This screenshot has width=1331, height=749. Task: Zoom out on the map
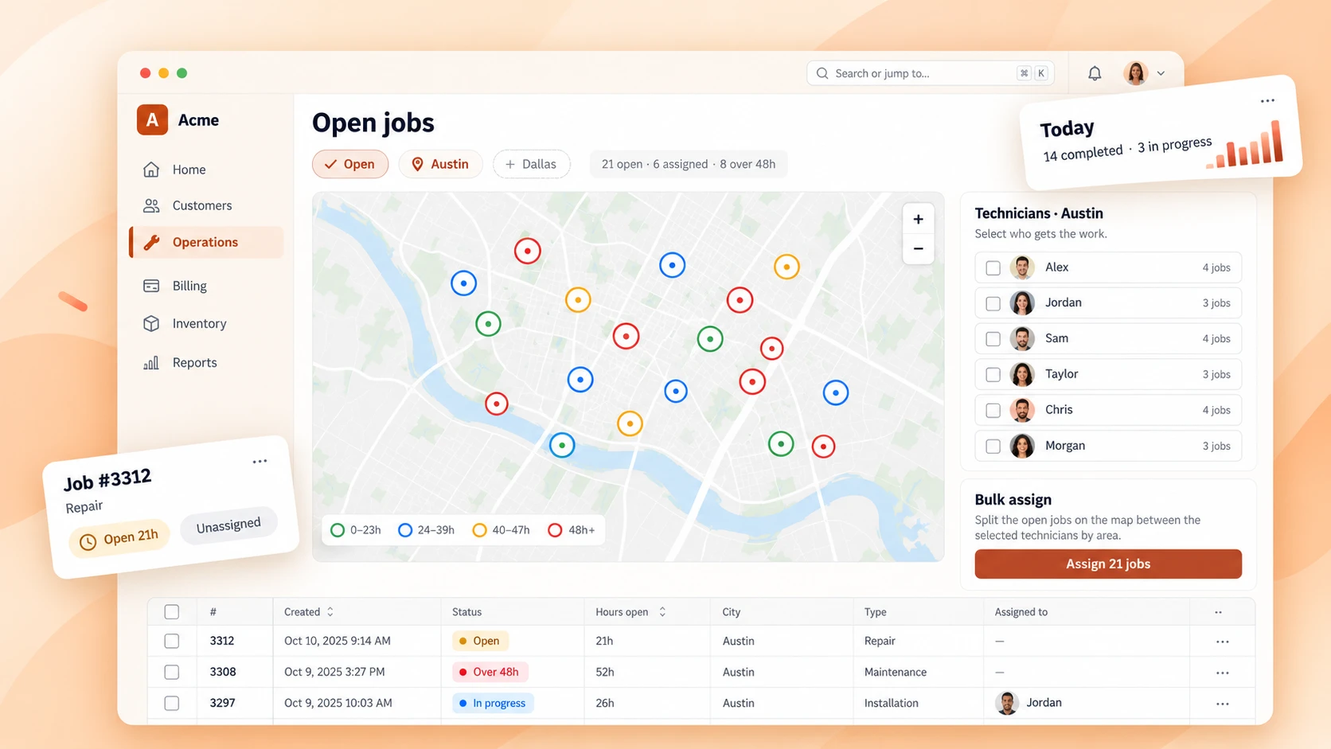[918, 249]
